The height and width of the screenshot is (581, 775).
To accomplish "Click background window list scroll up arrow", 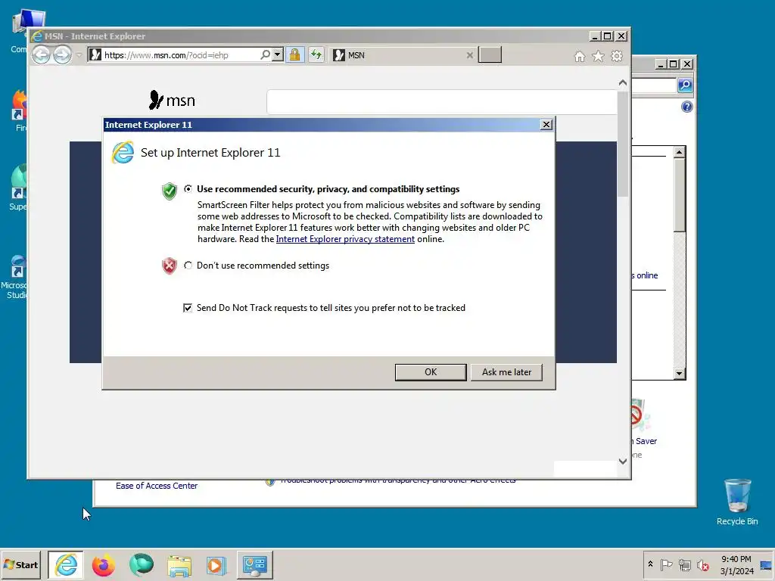I will (x=680, y=152).
